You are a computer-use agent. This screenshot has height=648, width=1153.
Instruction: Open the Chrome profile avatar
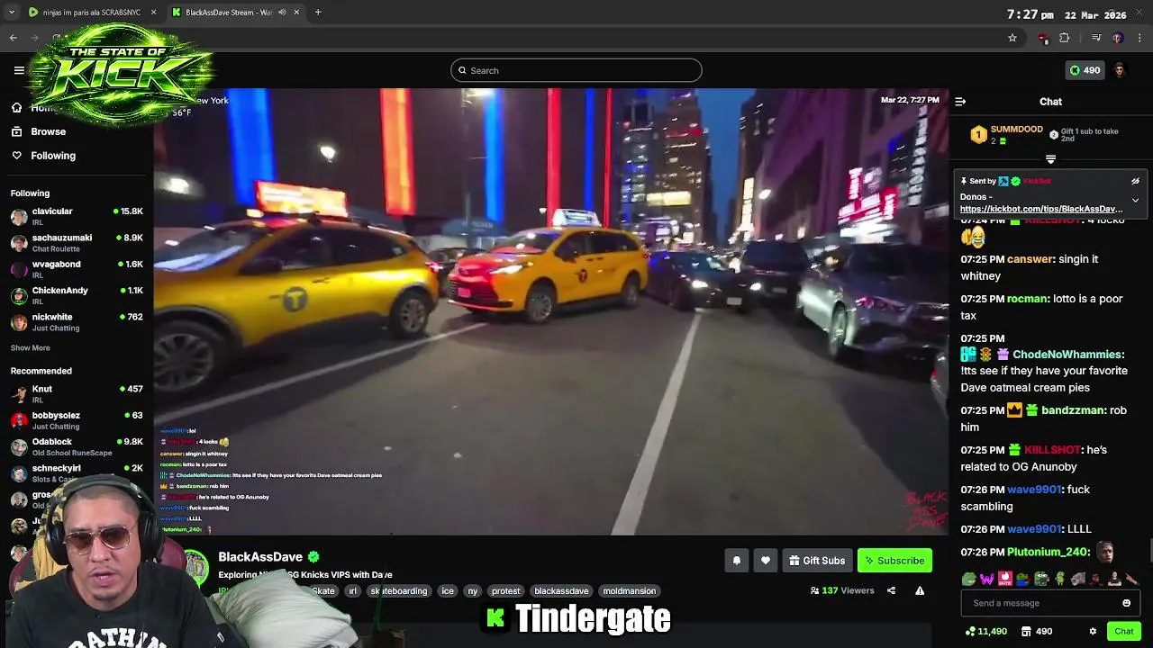click(x=1118, y=38)
